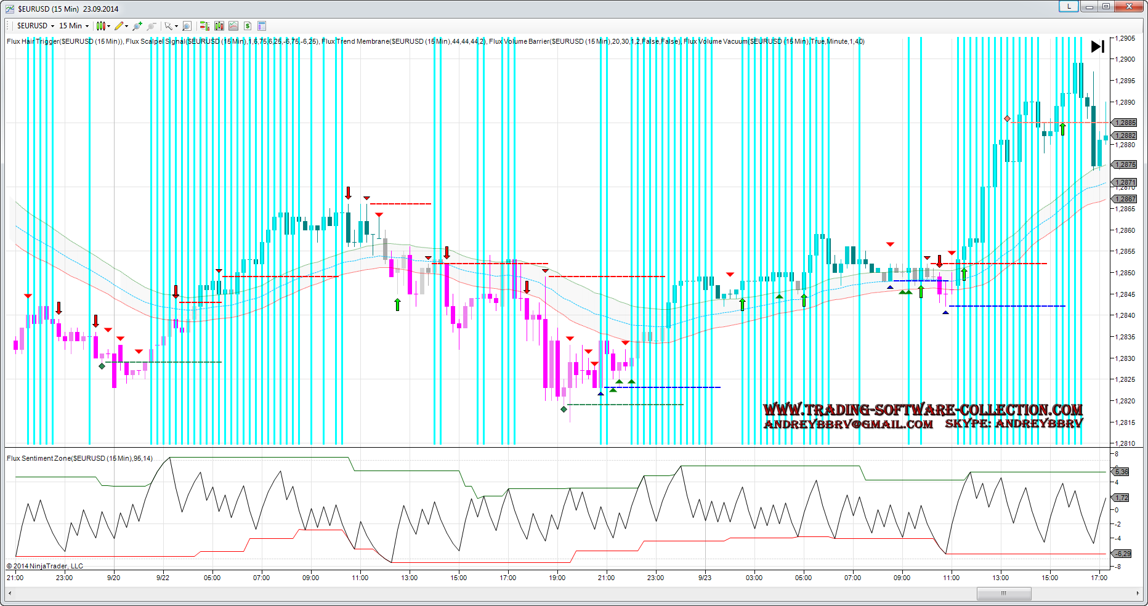Open the chart Properties panel icon
Screen dimensions: 1148x606
point(262,26)
